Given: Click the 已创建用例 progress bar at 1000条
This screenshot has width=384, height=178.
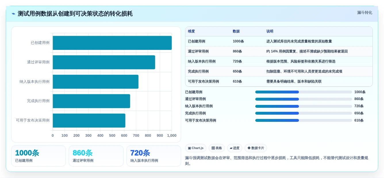Looking at the screenshot, I should point(304,92).
